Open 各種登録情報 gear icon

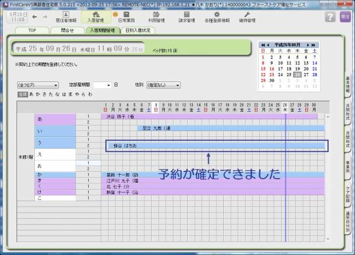click(x=217, y=17)
